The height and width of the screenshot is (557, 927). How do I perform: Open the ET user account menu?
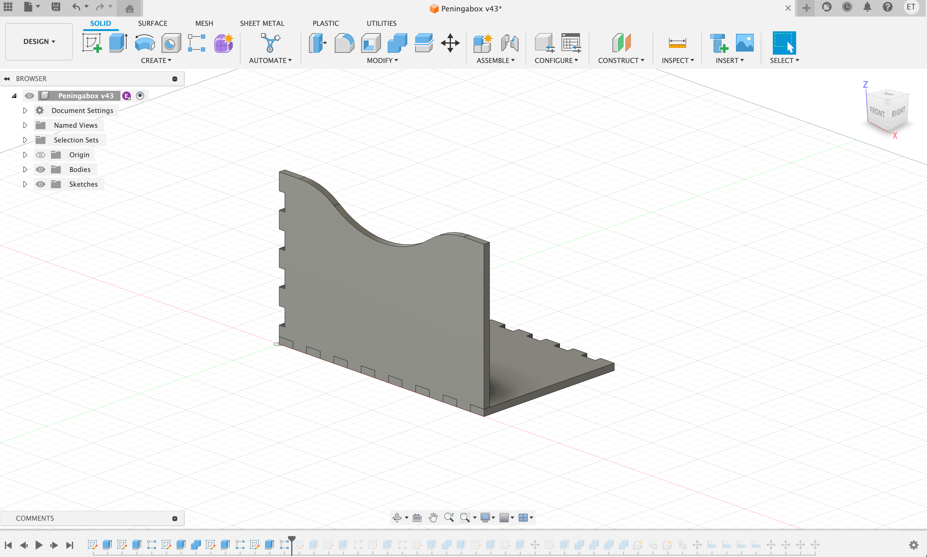(911, 7)
